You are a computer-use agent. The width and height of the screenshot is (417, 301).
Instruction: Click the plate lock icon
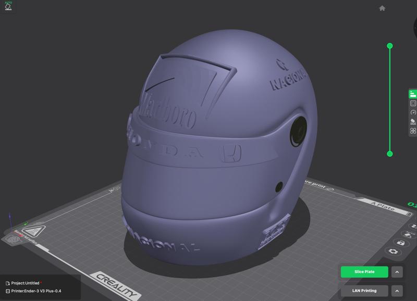401,243
